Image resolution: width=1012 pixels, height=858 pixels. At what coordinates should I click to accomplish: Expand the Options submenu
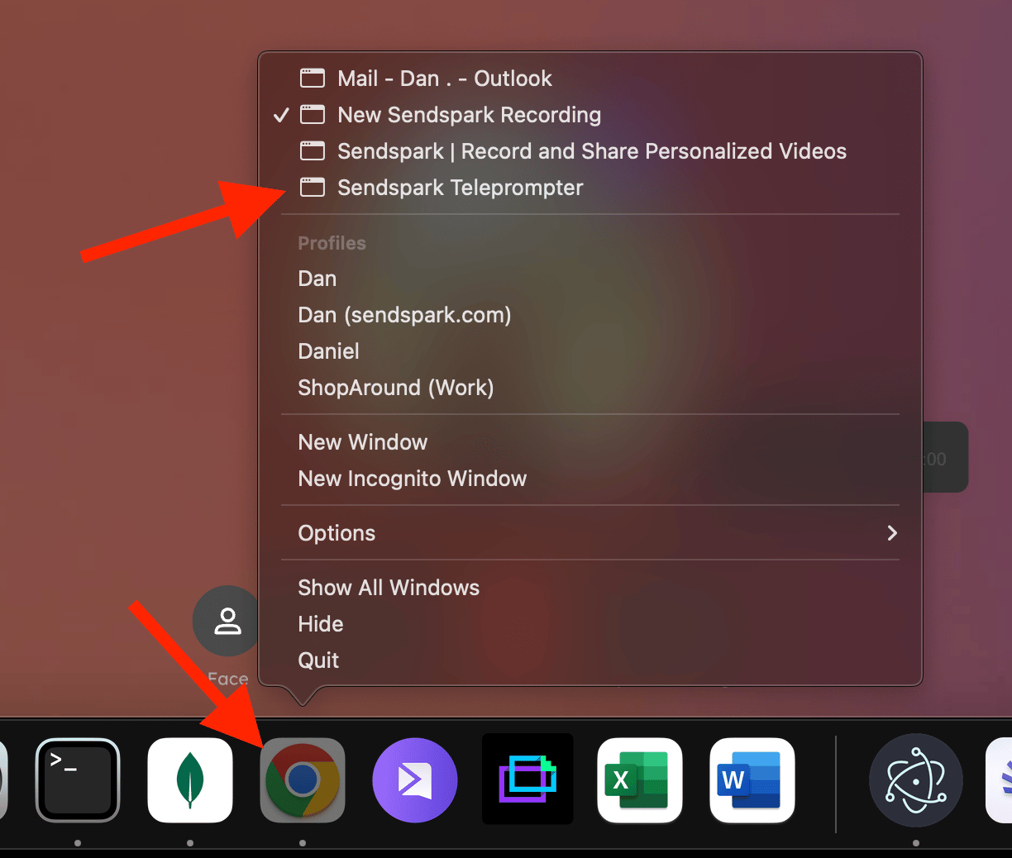tap(590, 533)
